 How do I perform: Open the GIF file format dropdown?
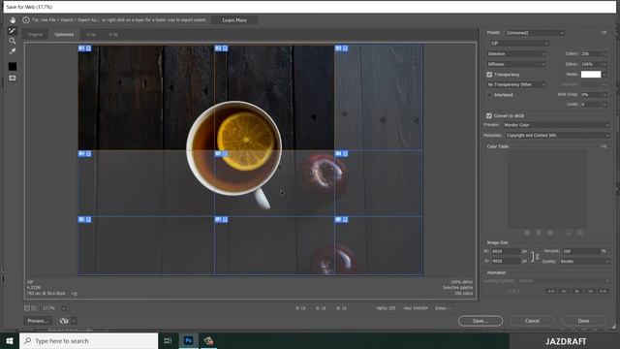[x=519, y=43]
